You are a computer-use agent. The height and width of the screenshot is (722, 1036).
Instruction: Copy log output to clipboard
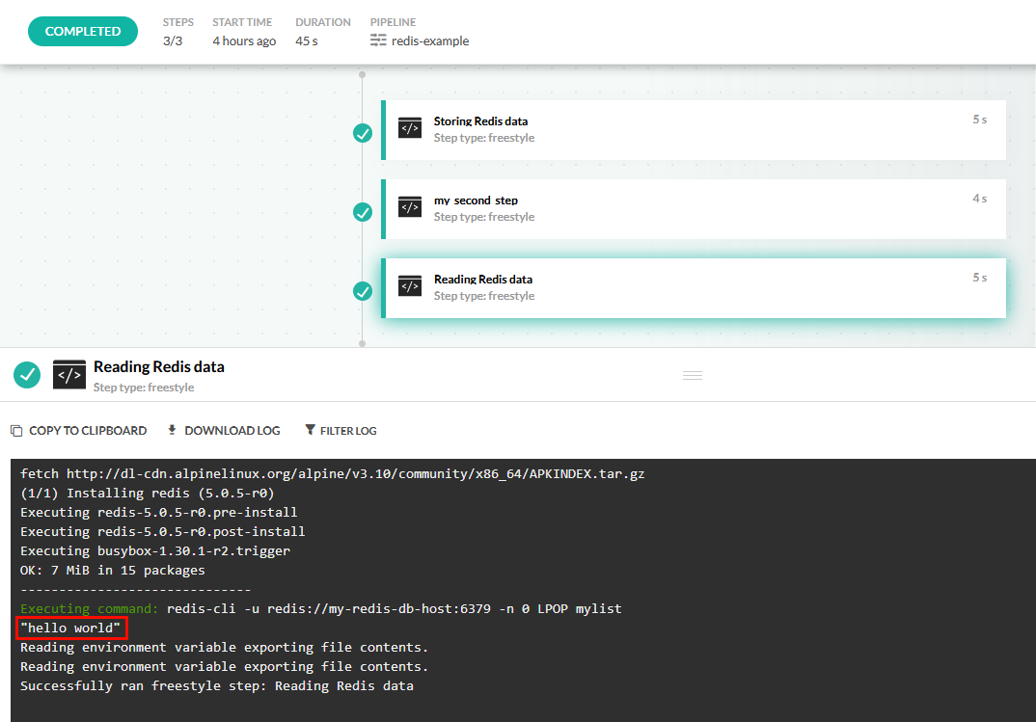(79, 431)
